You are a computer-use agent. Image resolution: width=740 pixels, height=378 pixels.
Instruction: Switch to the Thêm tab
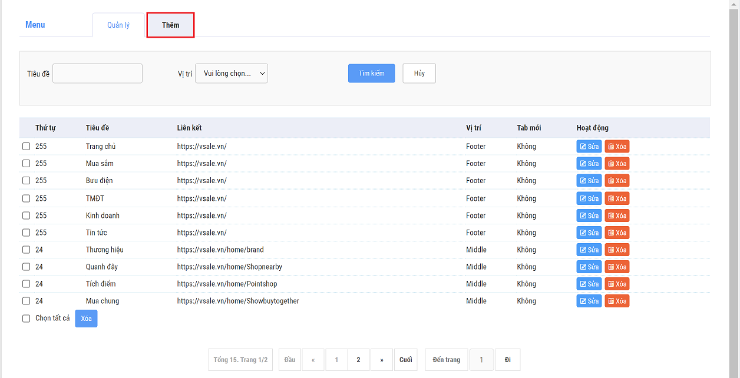pyautogui.click(x=170, y=25)
